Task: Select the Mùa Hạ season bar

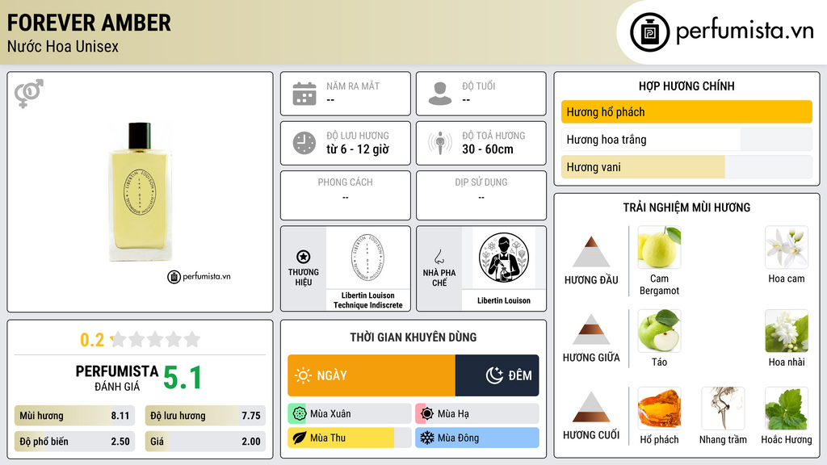Action: 477,414
